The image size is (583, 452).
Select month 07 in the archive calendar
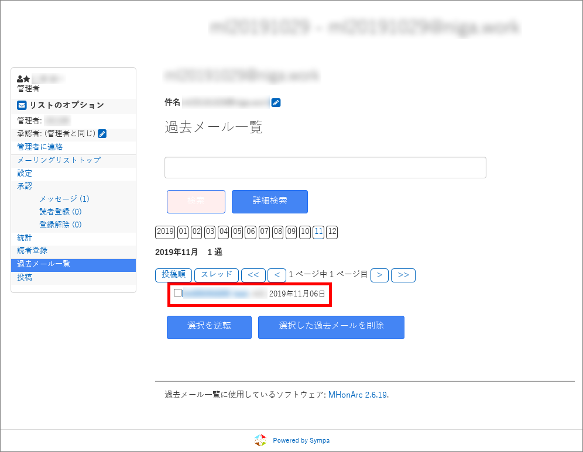(x=264, y=232)
